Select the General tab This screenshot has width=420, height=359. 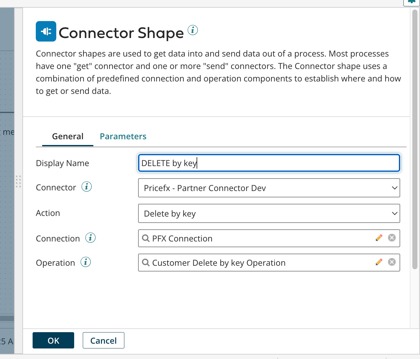(67, 136)
